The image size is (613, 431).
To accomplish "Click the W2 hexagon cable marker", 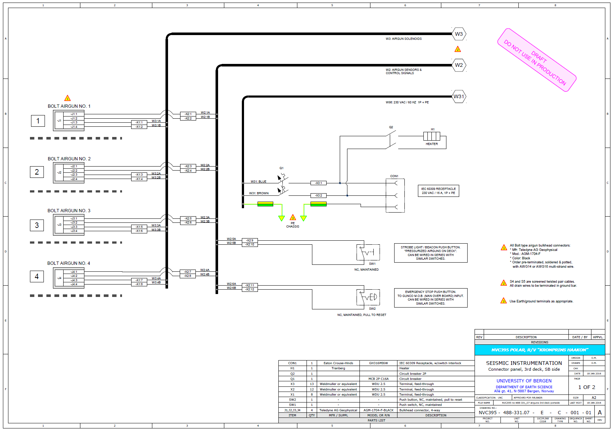I will [x=458, y=65].
